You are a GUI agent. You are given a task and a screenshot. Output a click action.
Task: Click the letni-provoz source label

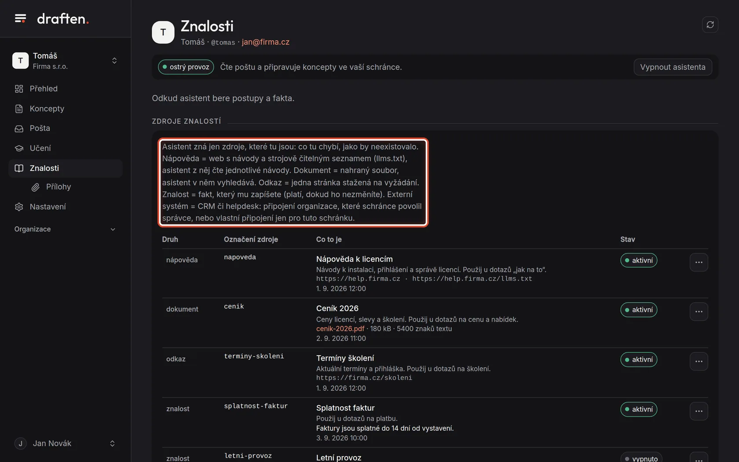[x=248, y=456]
